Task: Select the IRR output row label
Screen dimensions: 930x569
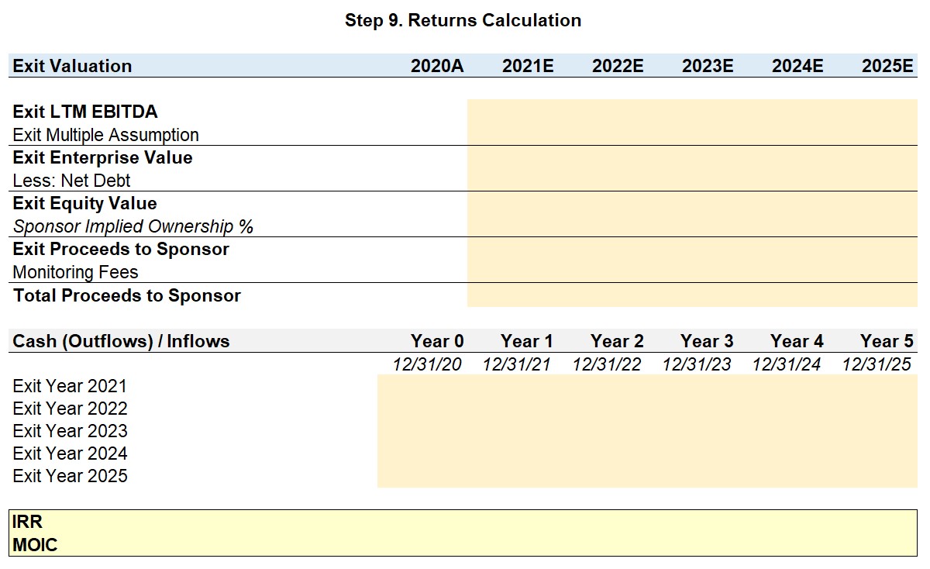Action: click(28, 522)
